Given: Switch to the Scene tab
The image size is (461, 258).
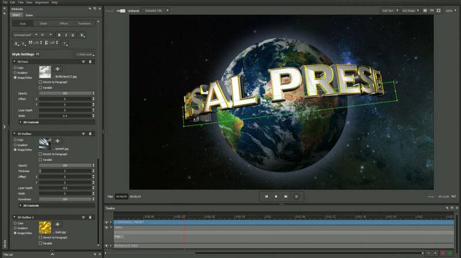Looking at the screenshot, I should 29,15.
